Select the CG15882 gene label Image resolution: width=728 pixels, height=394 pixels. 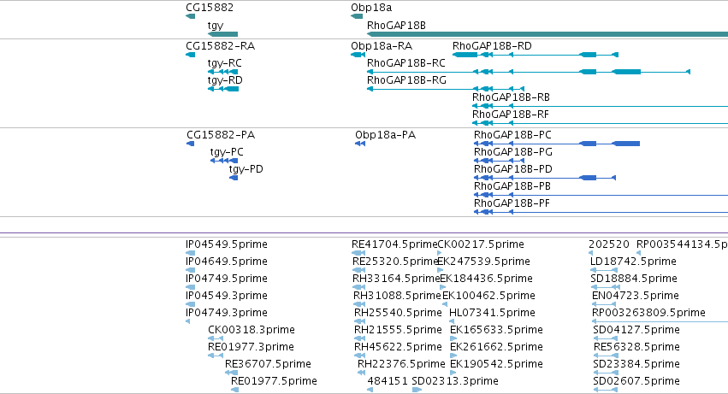point(210,8)
